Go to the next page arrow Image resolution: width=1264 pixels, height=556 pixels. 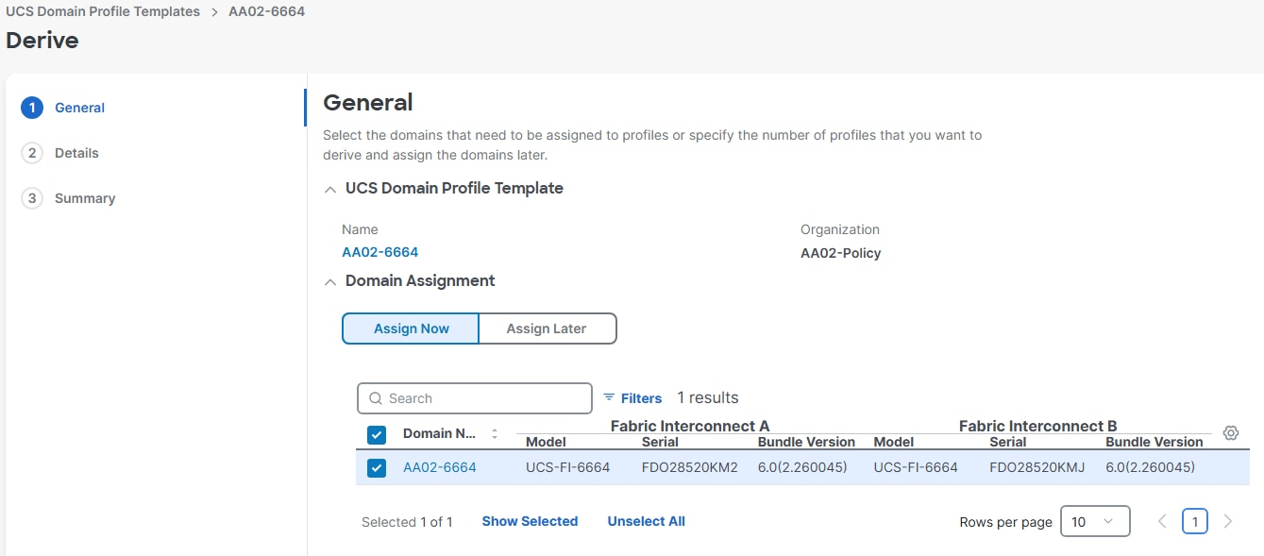[1227, 521]
